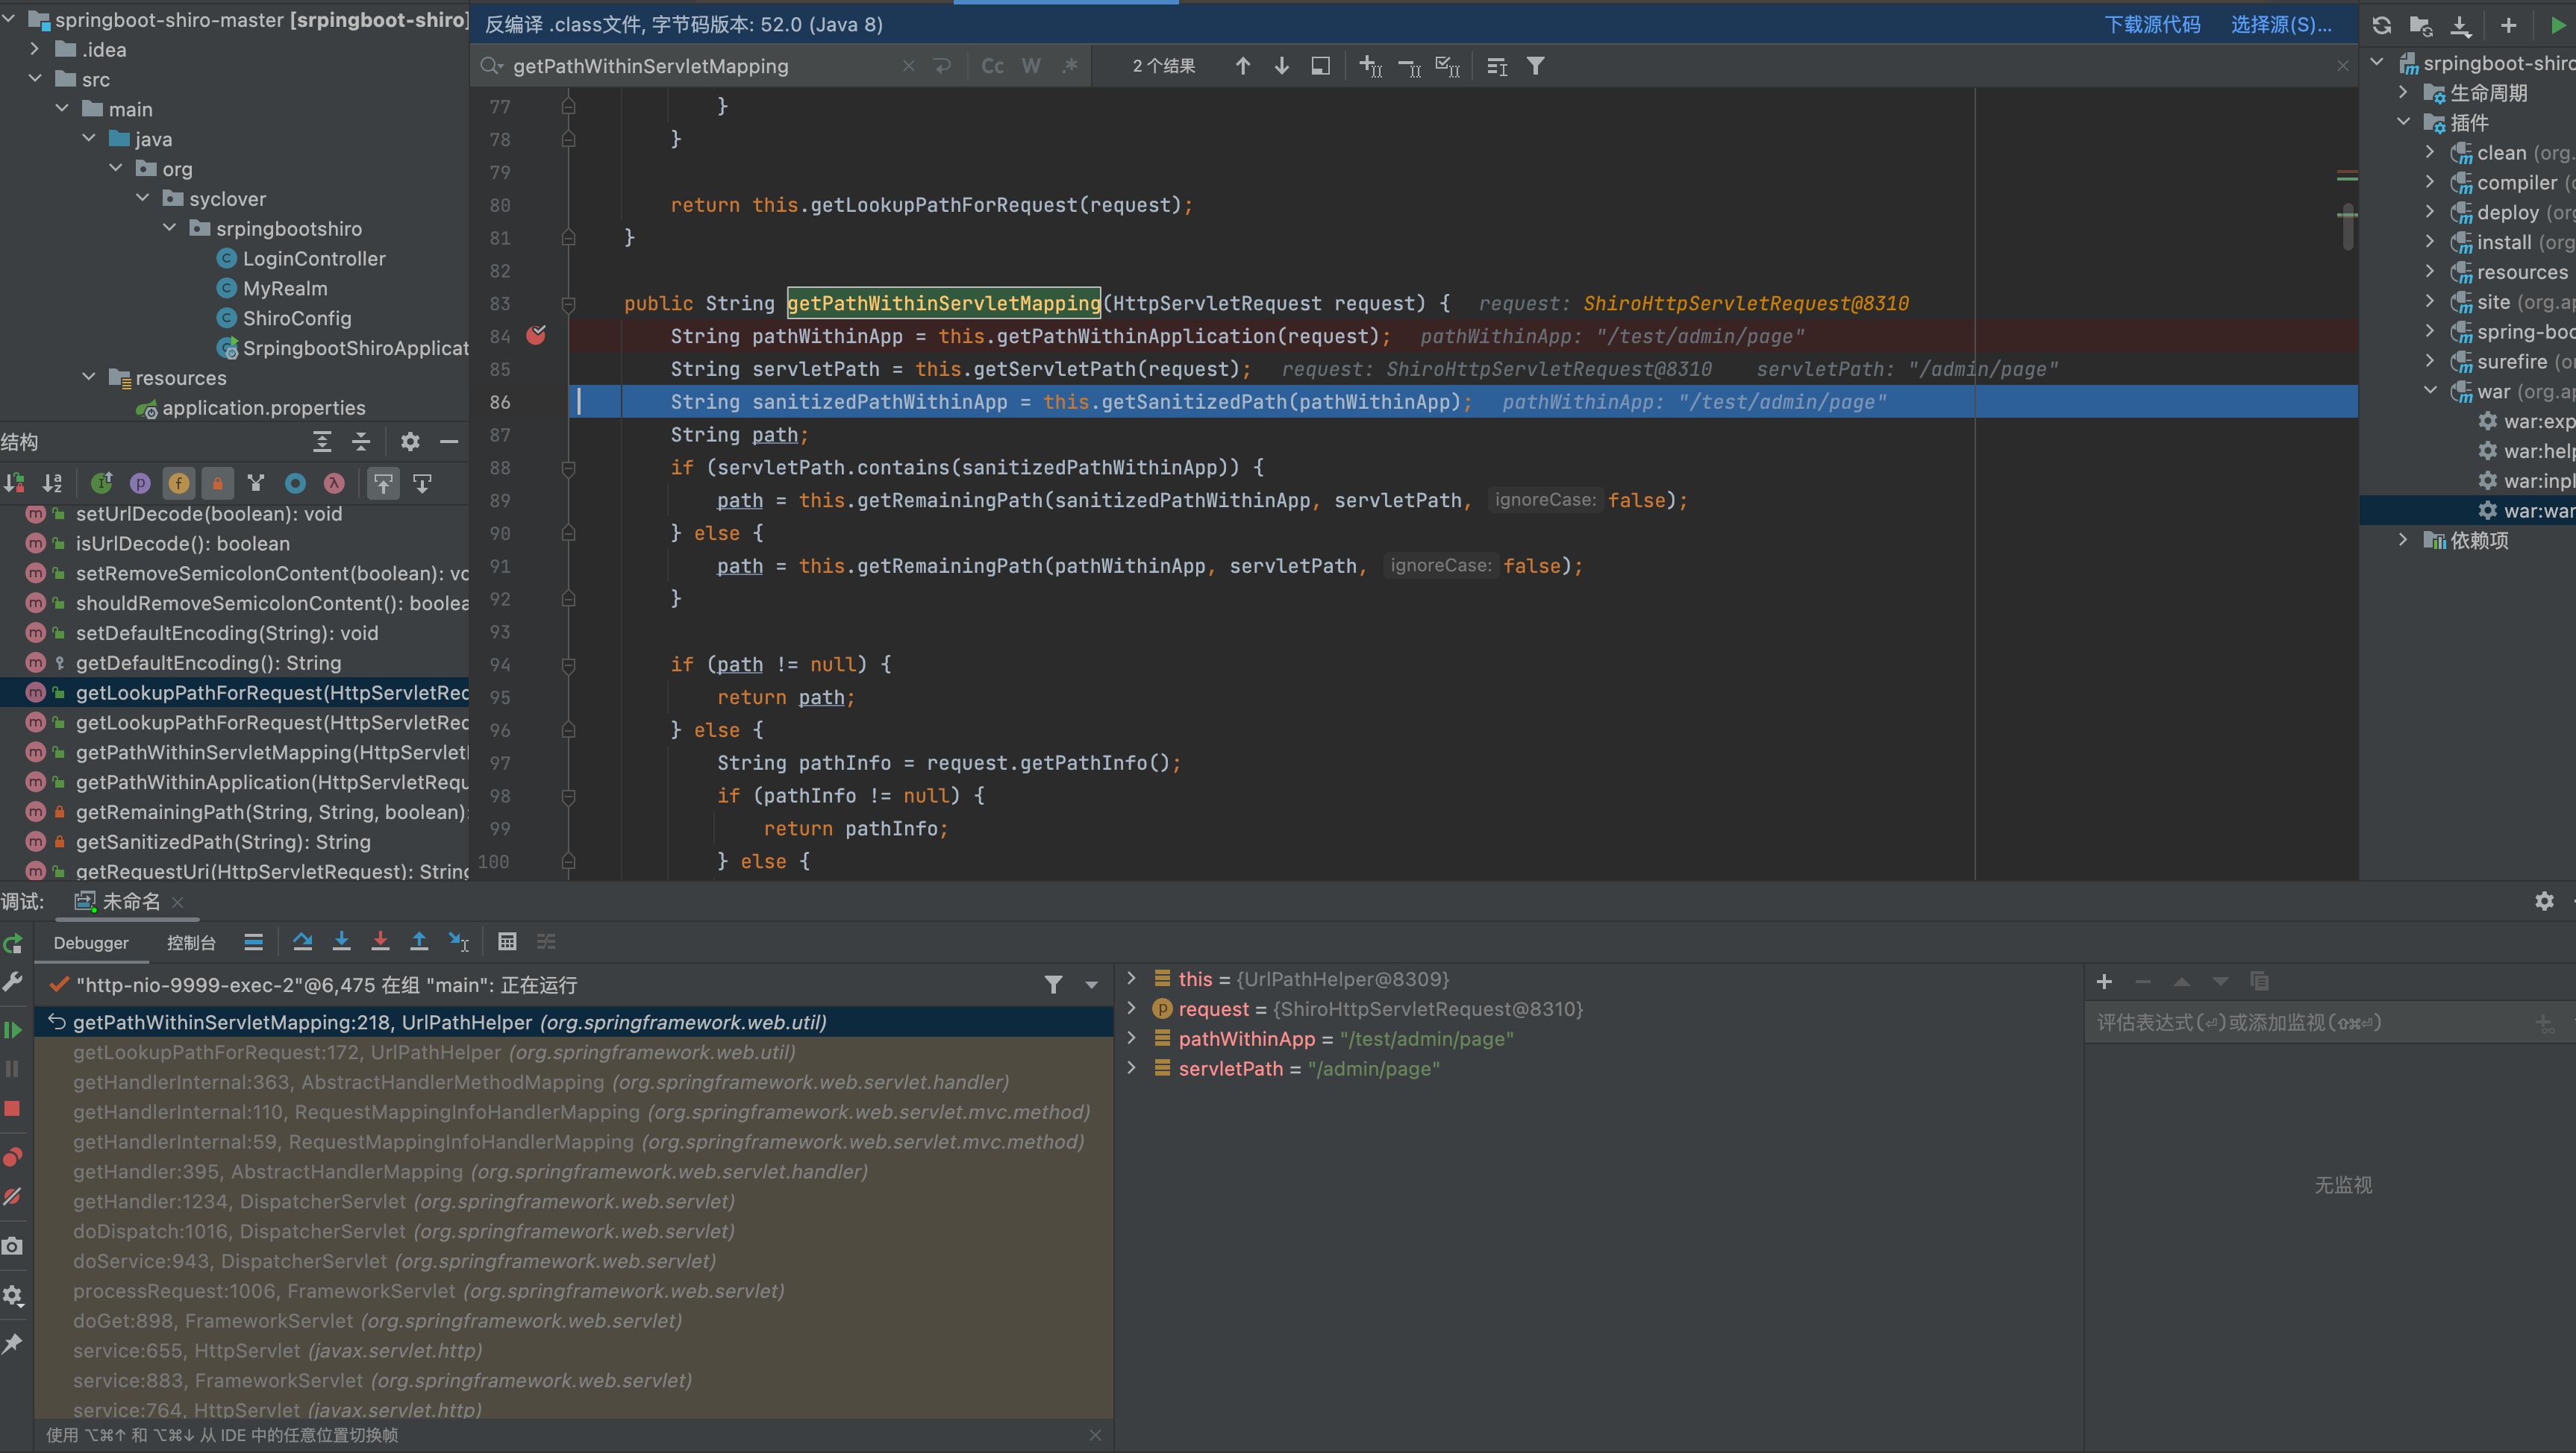Expand the 生命周期 node in Maven panel
2576x1453 pixels.
pyautogui.click(x=2404, y=93)
